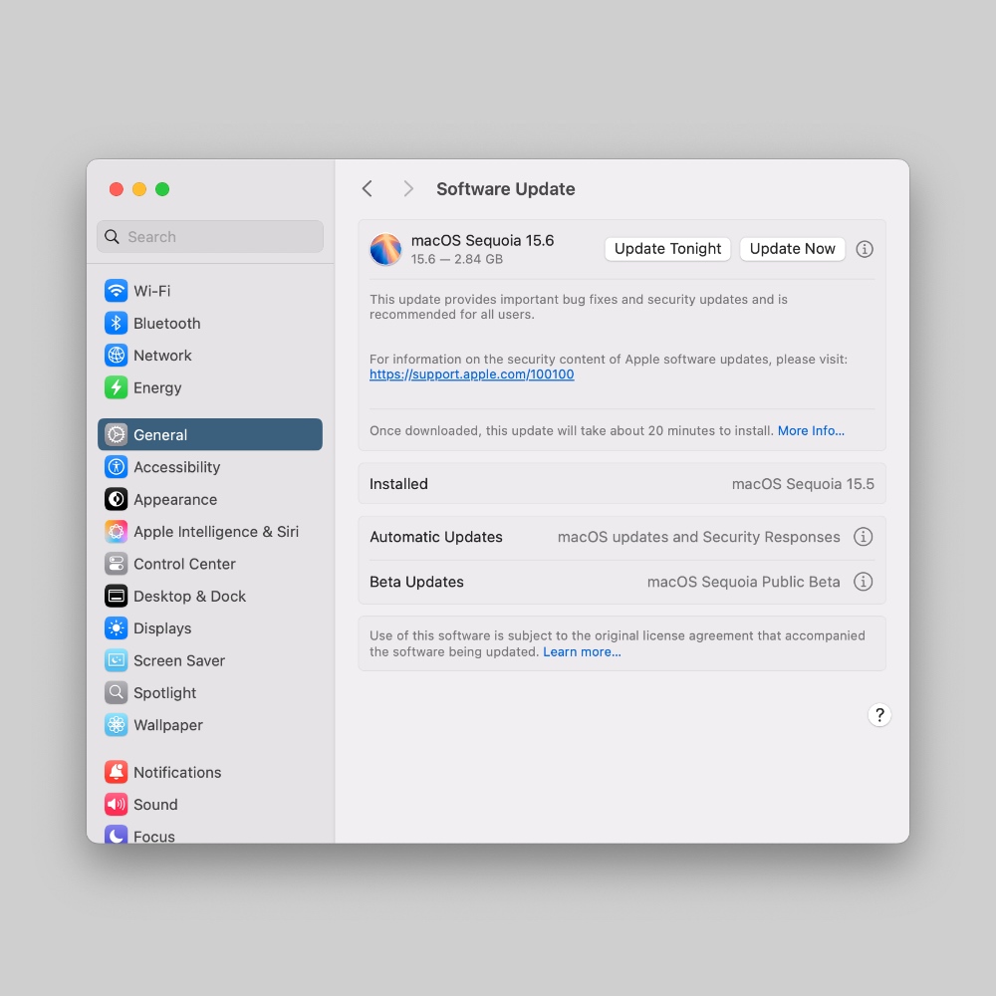Select the Network globe icon
The height and width of the screenshot is (996, 996).
point(117,356)
